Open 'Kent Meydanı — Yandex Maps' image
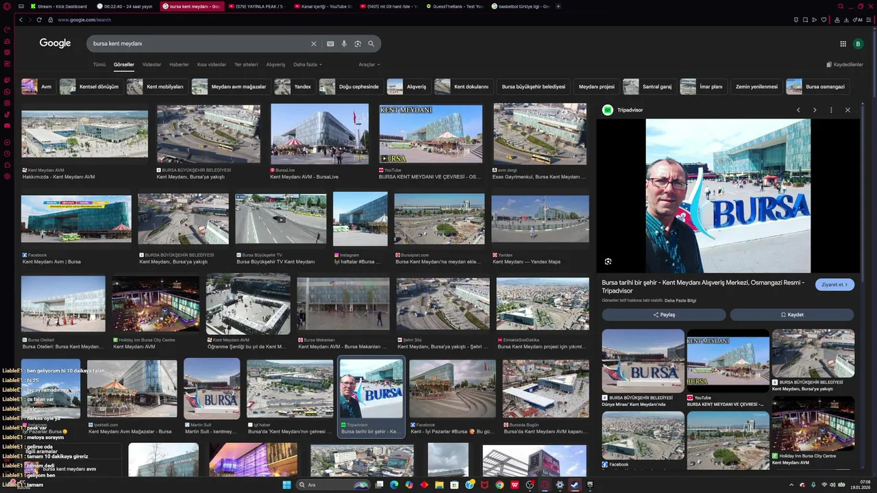The width and height of the screenshot is (877, 493). (x=540, y=219)
